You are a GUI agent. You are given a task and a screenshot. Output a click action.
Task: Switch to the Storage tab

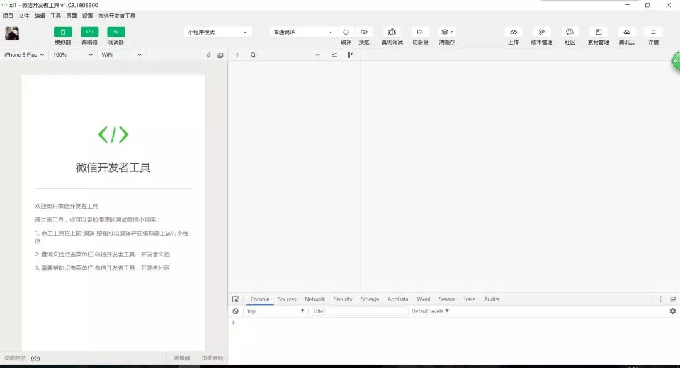point(370,299)
